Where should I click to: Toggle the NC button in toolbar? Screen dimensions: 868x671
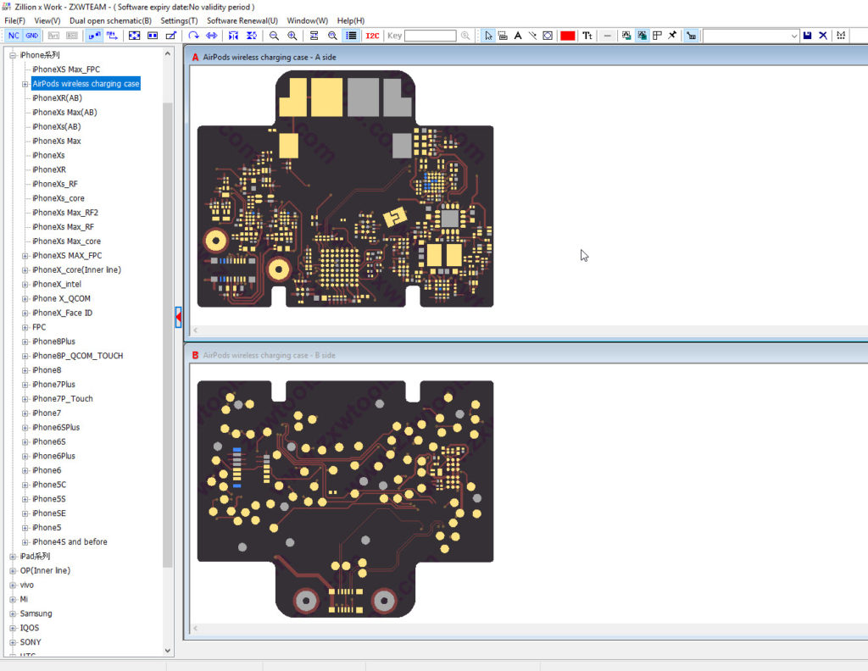[x=14, y=36]
